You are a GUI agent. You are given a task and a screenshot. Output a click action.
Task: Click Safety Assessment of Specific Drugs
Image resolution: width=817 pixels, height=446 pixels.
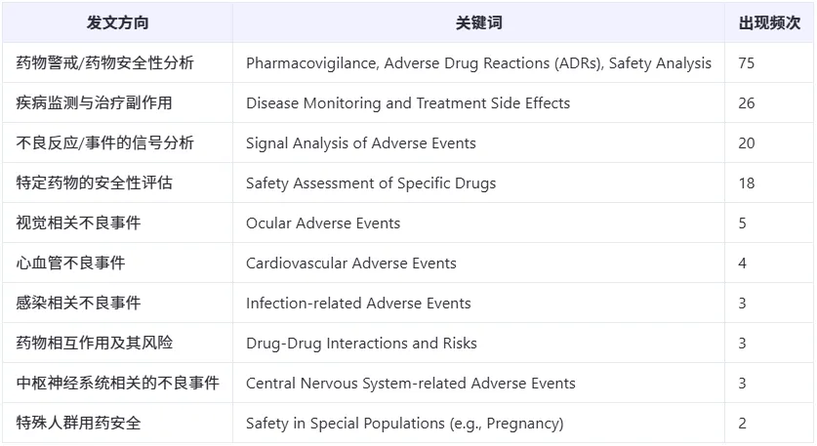371,183
